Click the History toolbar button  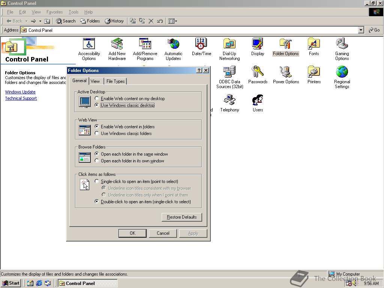coord(114,21)
